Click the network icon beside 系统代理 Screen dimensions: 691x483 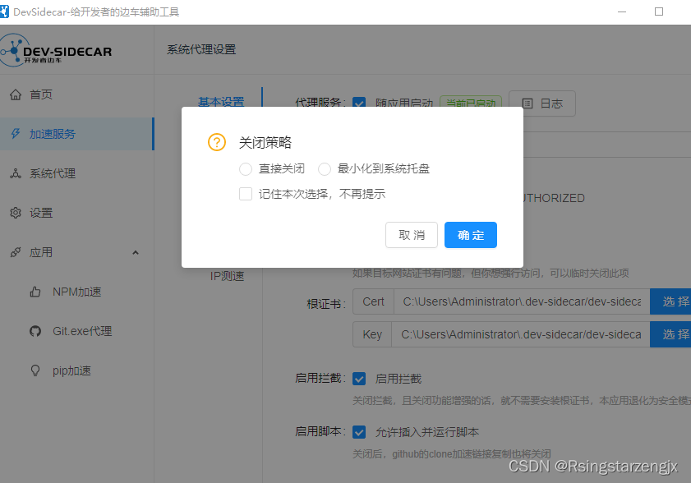tap(16, 173)
